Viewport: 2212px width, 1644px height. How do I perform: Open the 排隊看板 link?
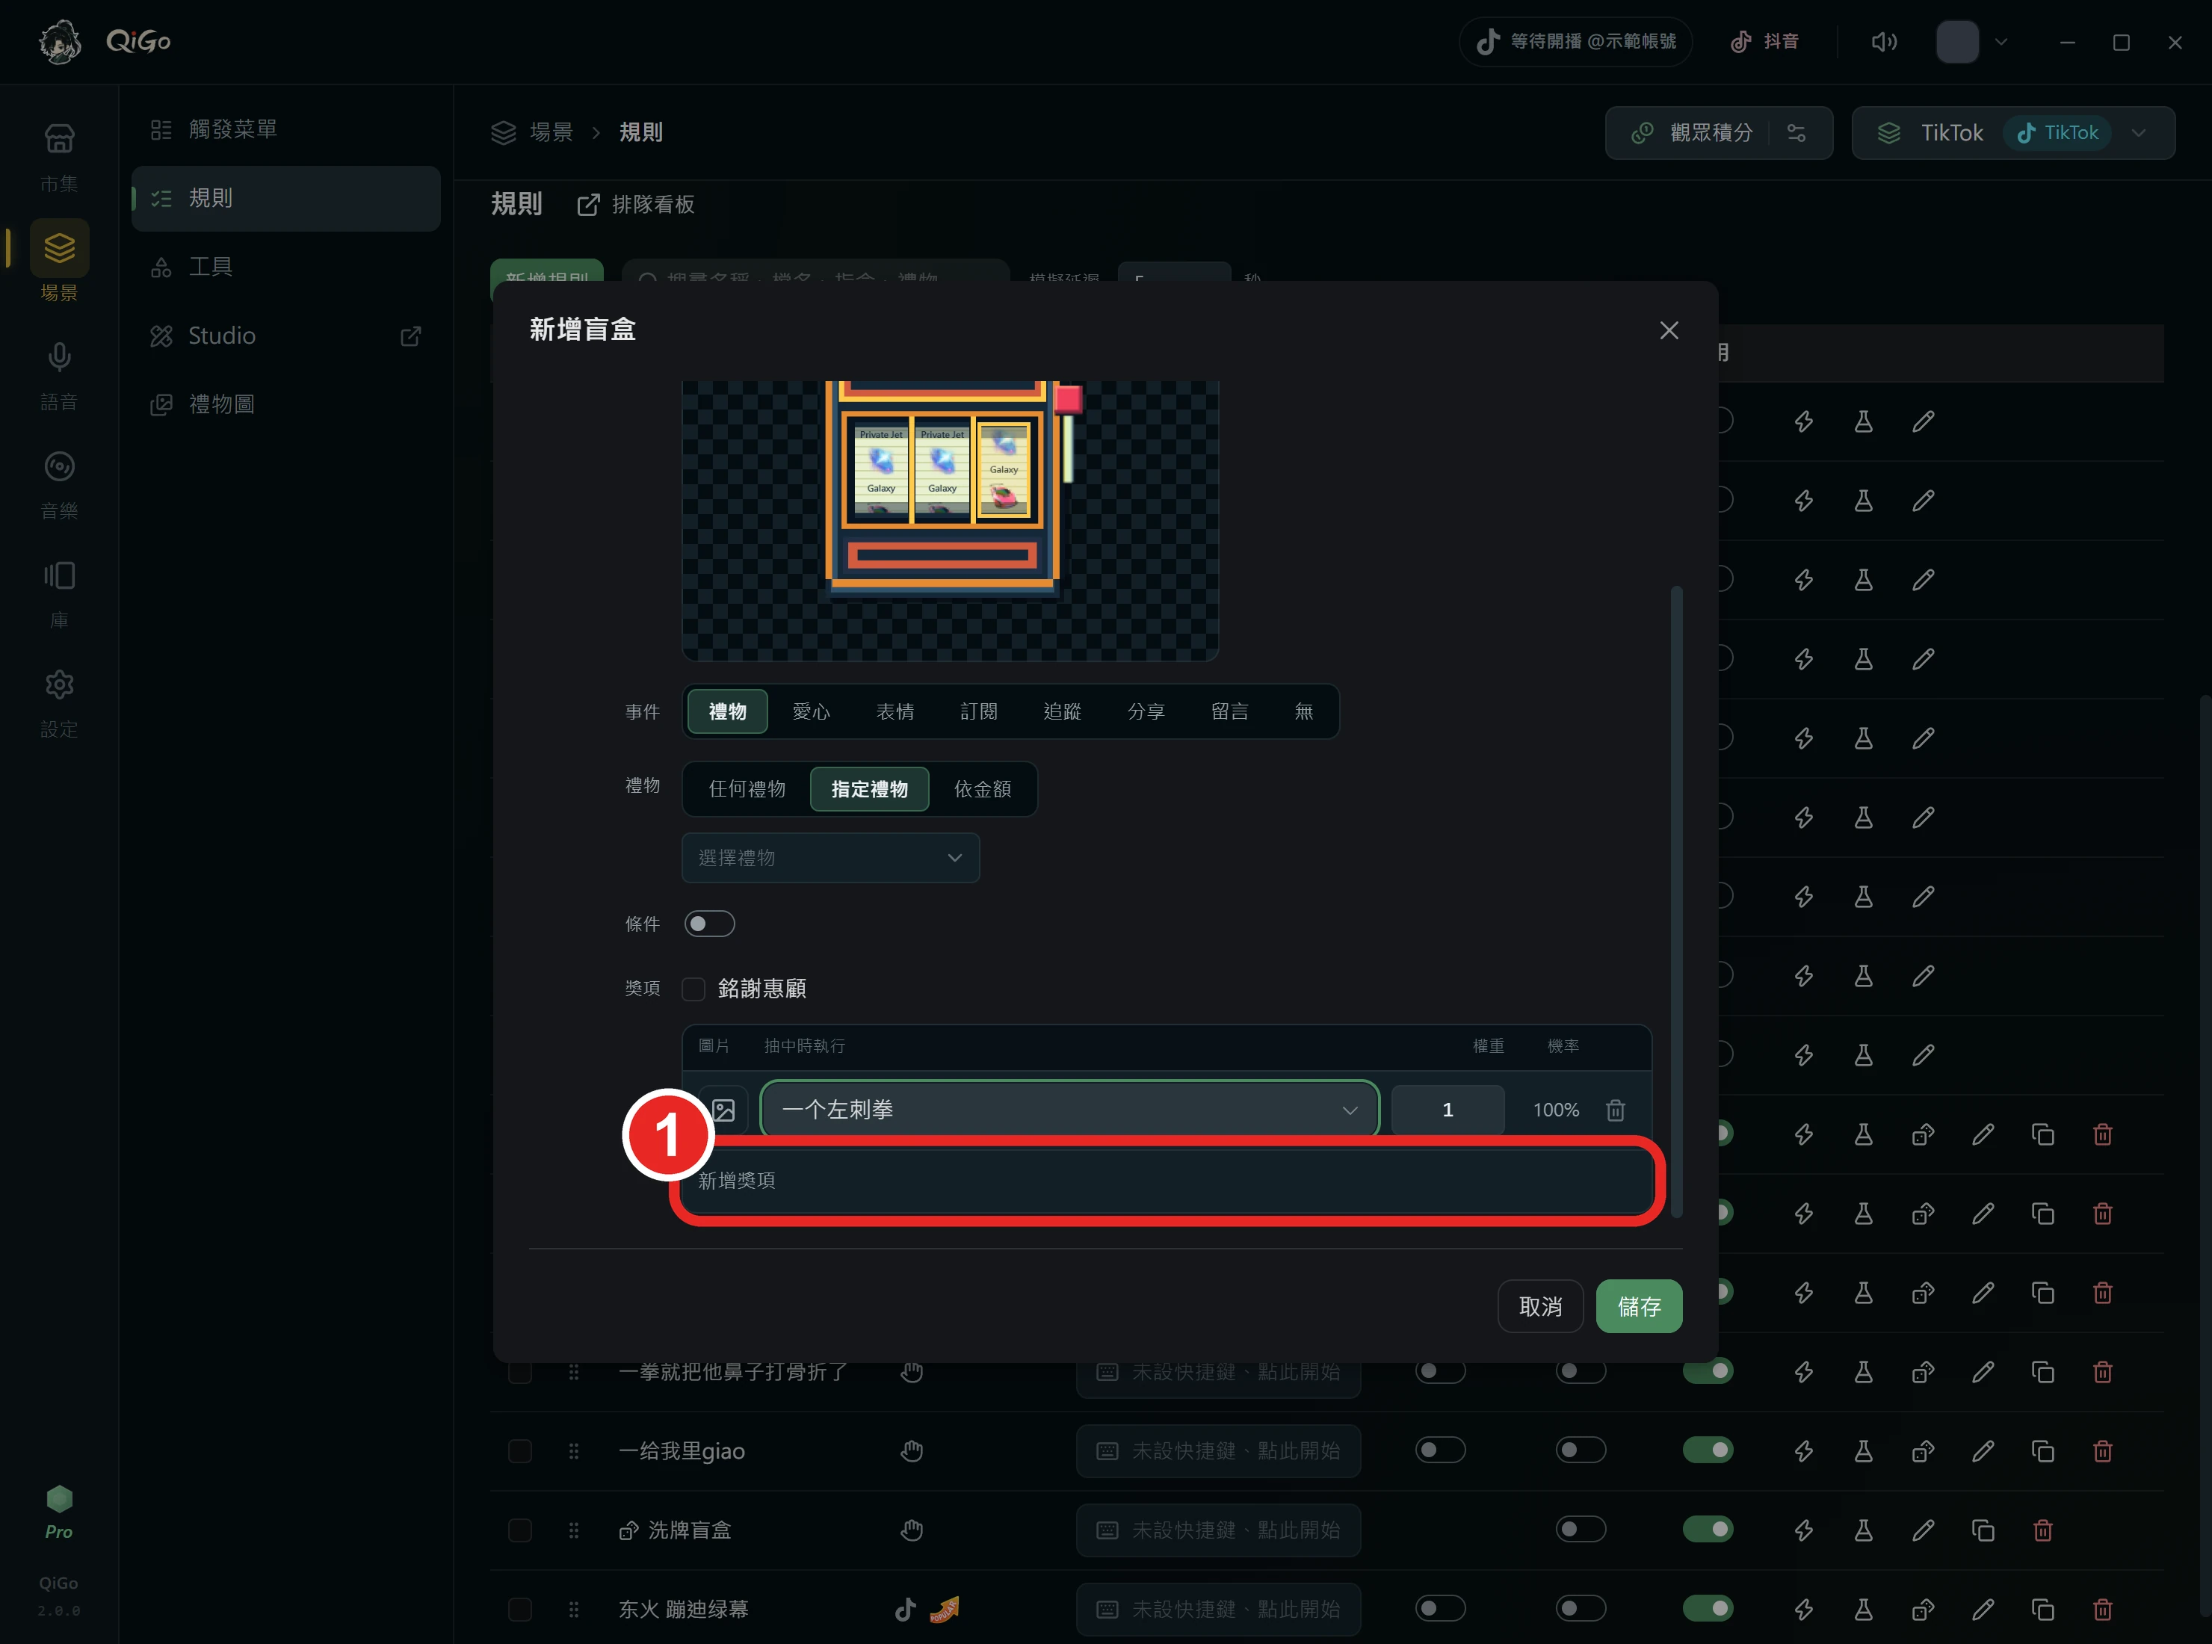point(636,204)
